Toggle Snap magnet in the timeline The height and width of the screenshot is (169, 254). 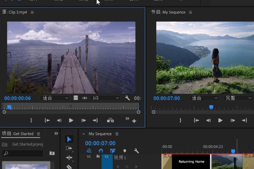pos(101,151)
